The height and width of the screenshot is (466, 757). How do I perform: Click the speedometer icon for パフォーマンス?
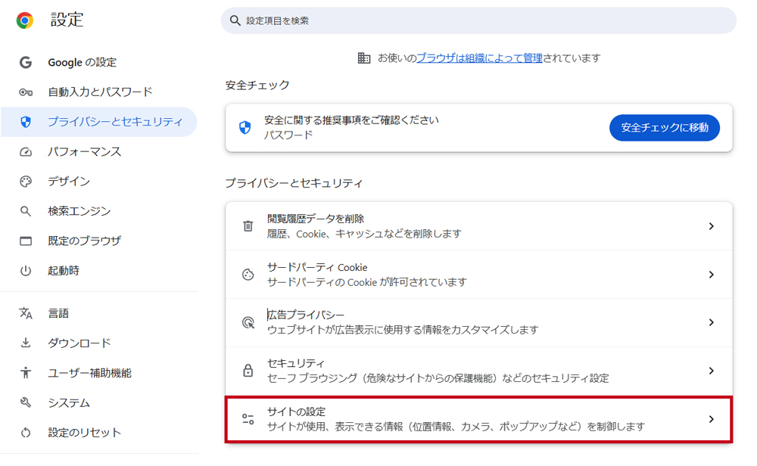click(26, 152)
